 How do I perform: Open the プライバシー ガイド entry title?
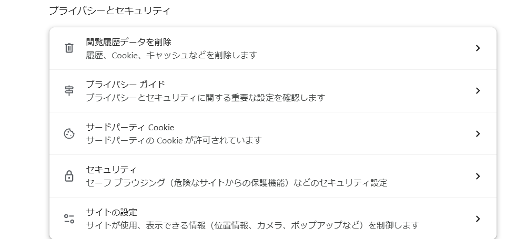(126, 84)
